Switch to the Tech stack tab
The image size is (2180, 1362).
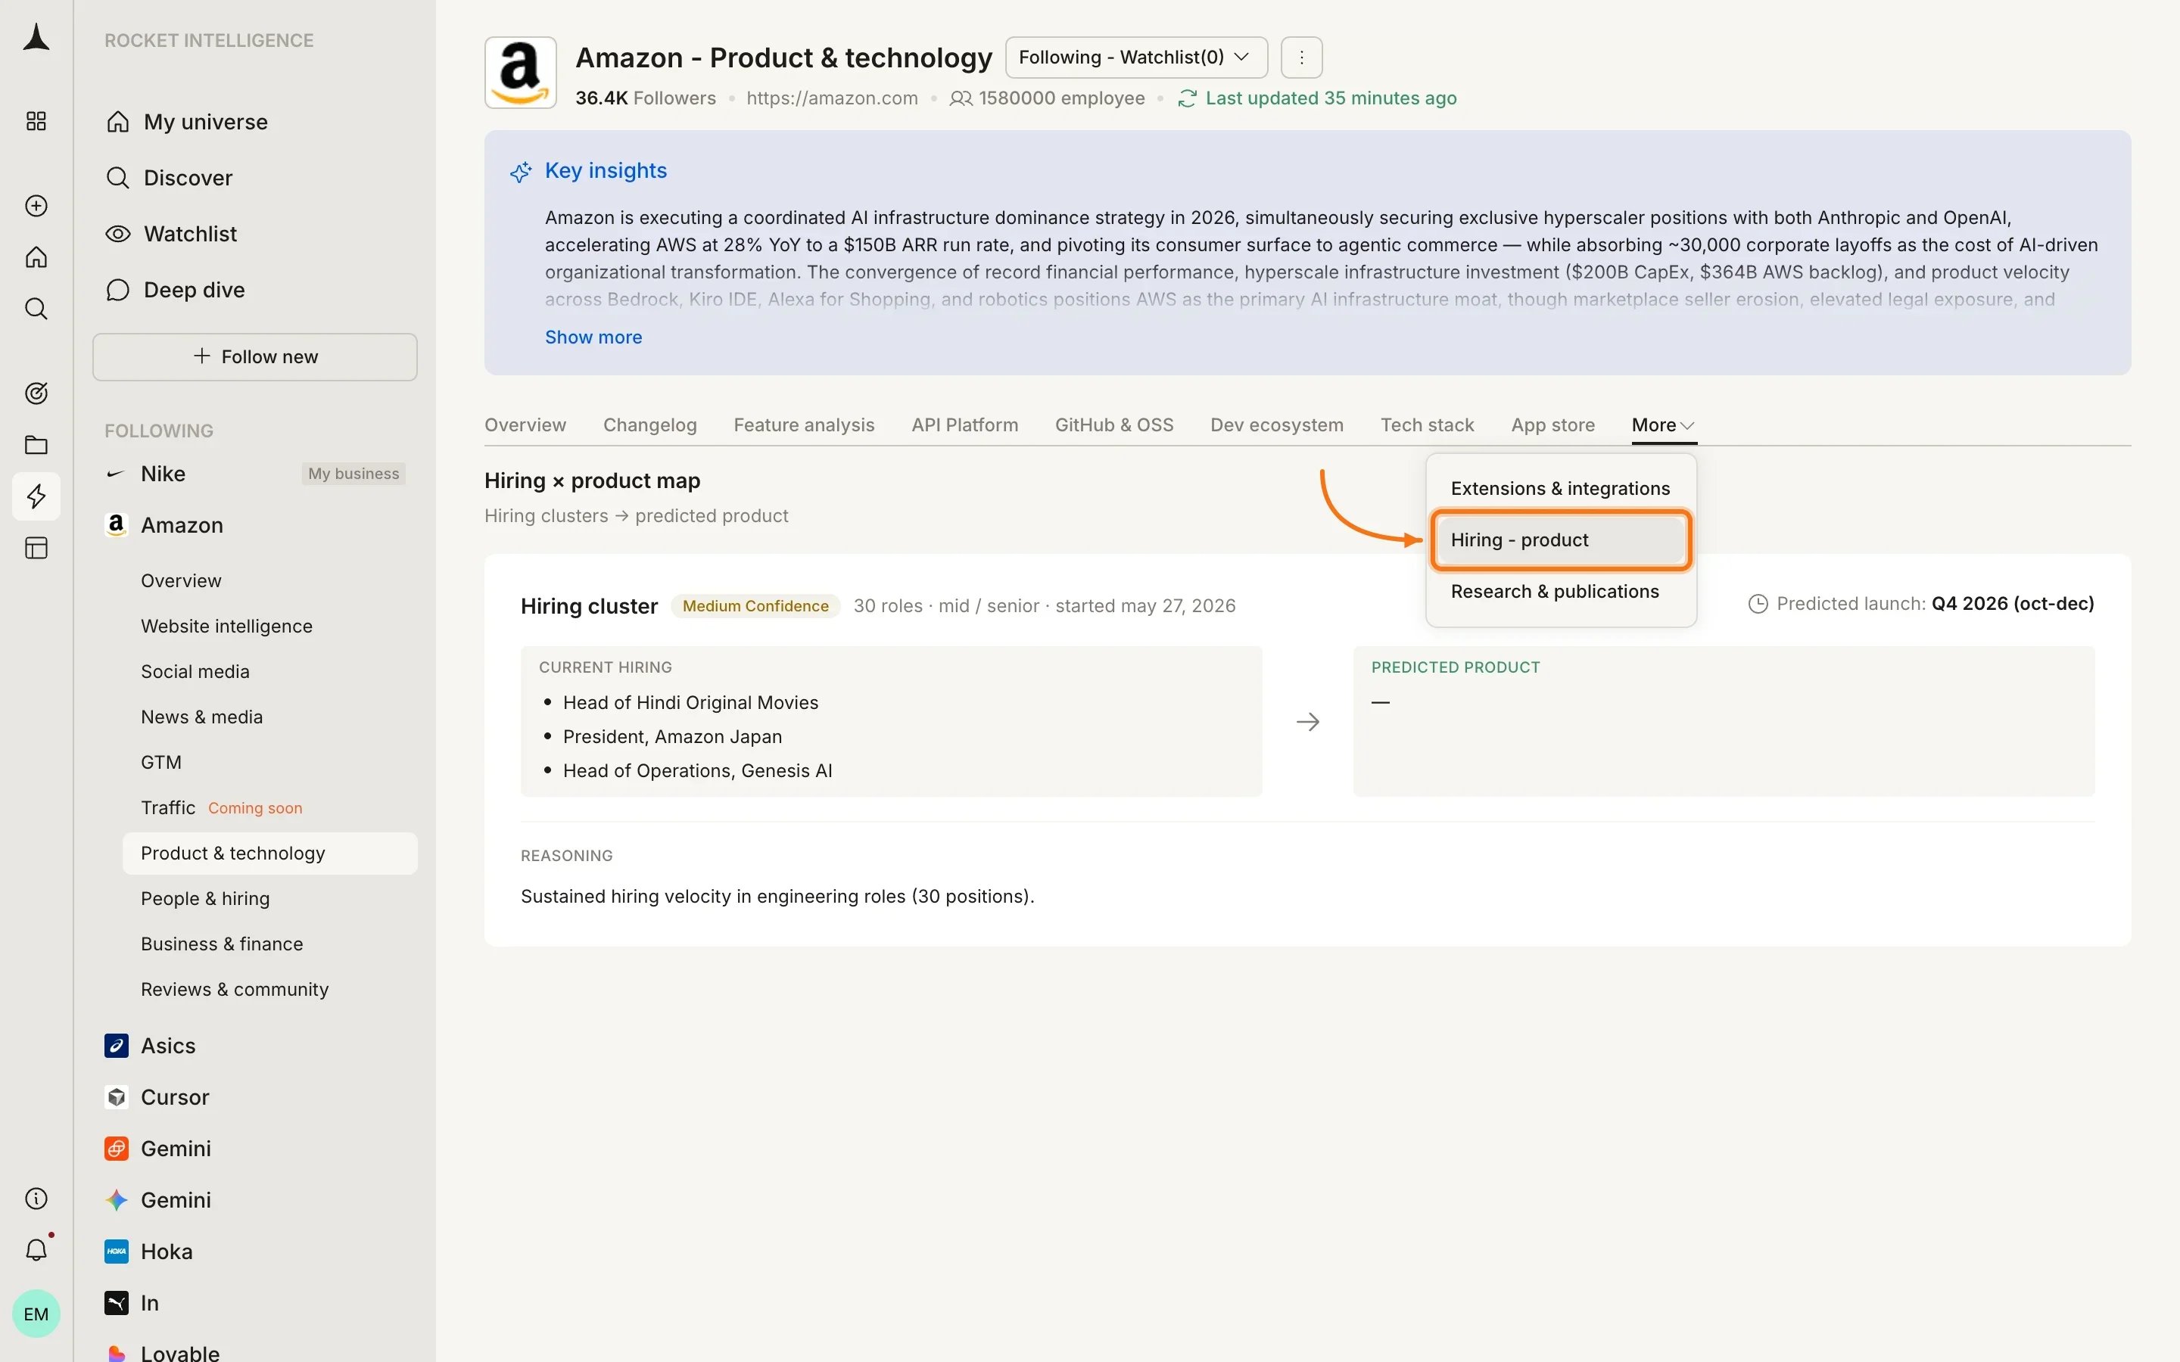click(x=1427, y=425)
